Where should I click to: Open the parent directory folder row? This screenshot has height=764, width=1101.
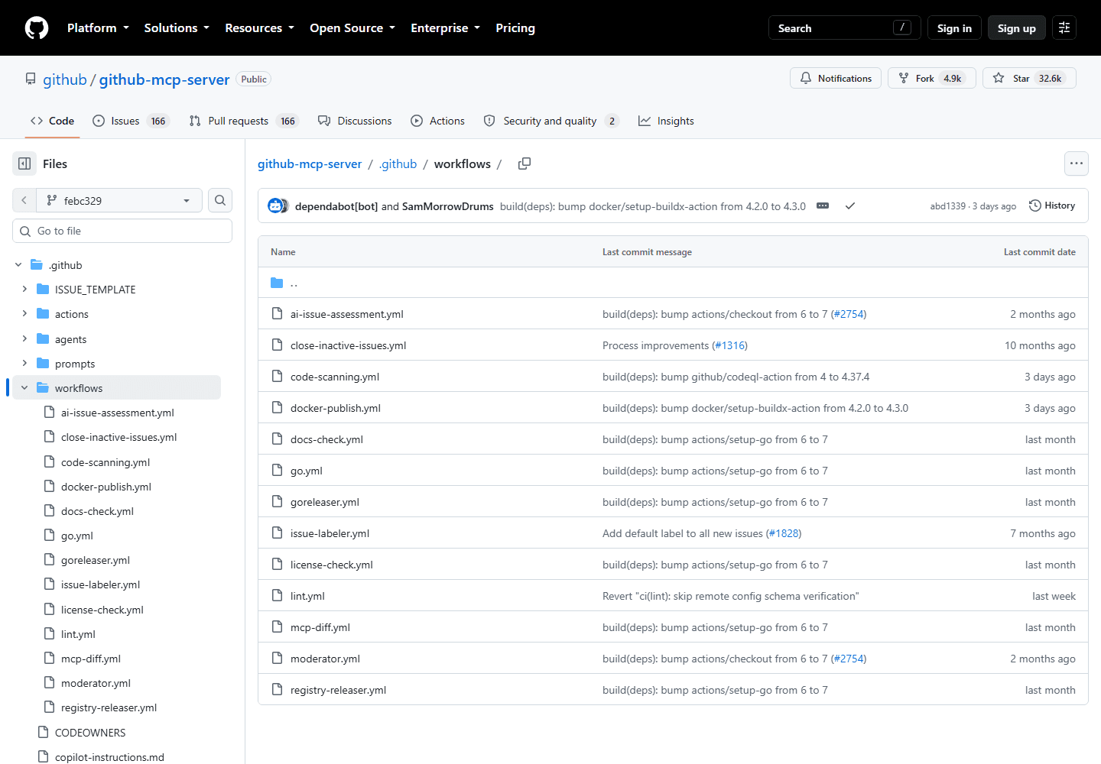click(x=673, y=283)
